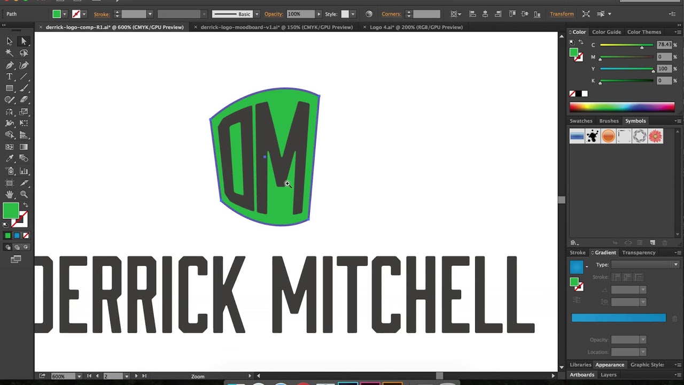Select the Blend tool
The image size is (684, 385).
(x=24, y=159)
